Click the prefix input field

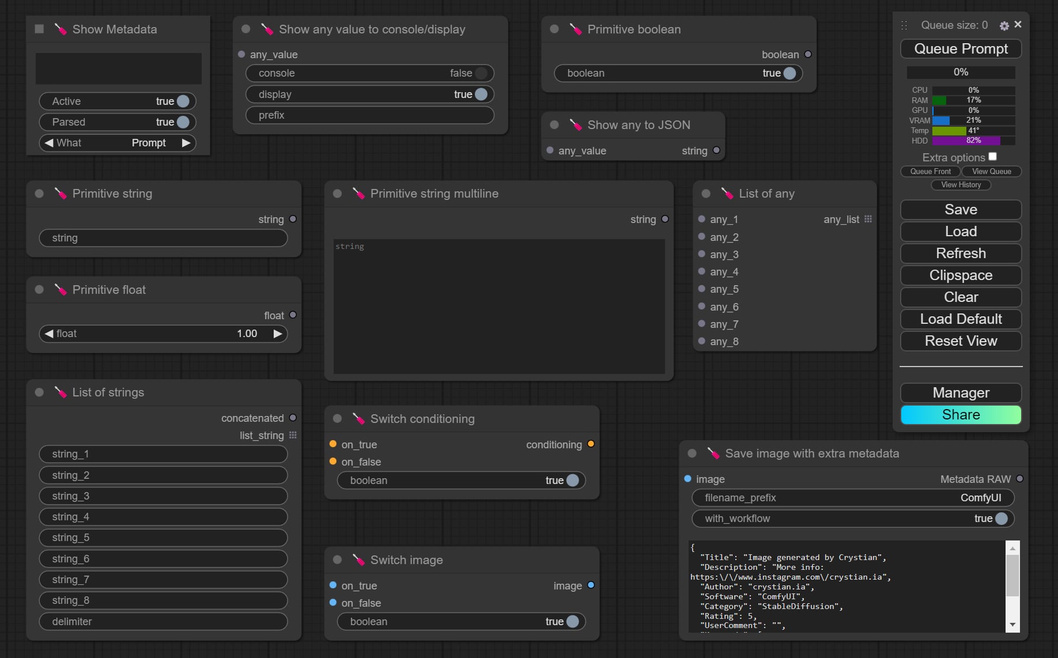click(x=369, y=115)
